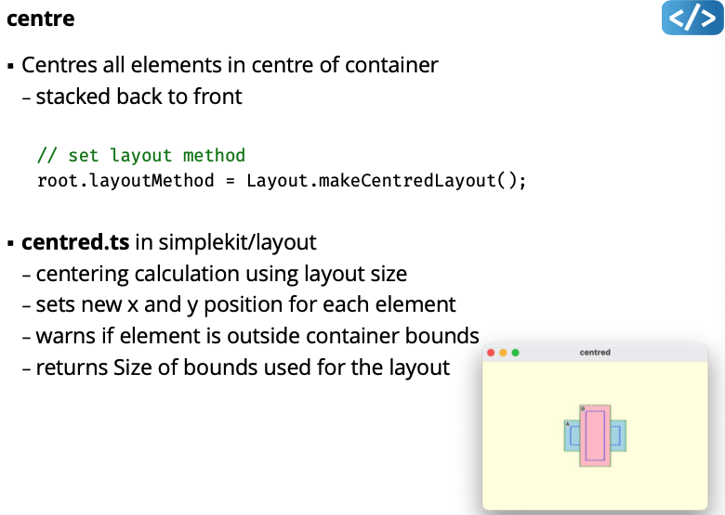Select the pink rectangle labelled B

(x=595, y=434)
